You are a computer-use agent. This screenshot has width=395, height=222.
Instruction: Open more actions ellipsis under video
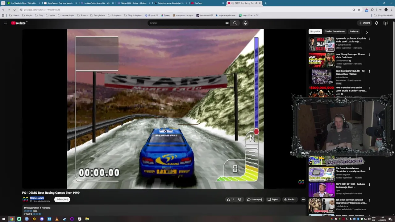click(x=303, y=199)
